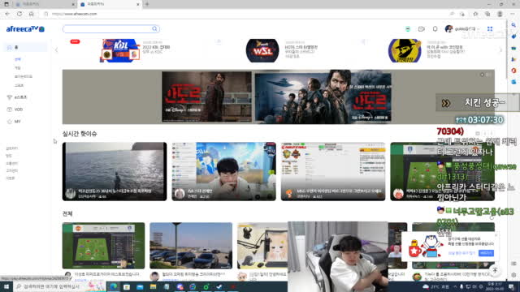Close the active afreecaTV browser tab
This screenshot has height=292, width=520.
[x=138, y=4]
